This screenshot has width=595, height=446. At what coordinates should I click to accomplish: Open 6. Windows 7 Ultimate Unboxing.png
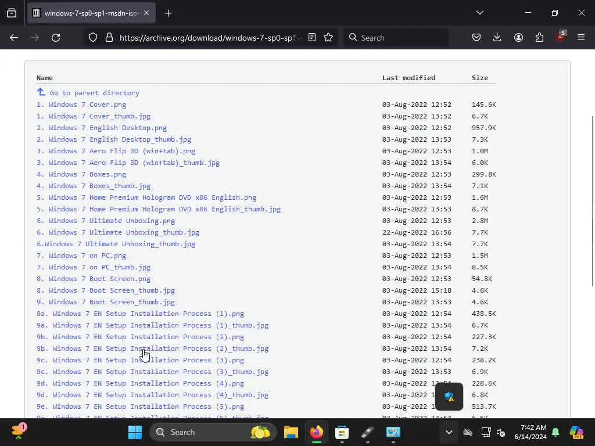tap(106, 221)
